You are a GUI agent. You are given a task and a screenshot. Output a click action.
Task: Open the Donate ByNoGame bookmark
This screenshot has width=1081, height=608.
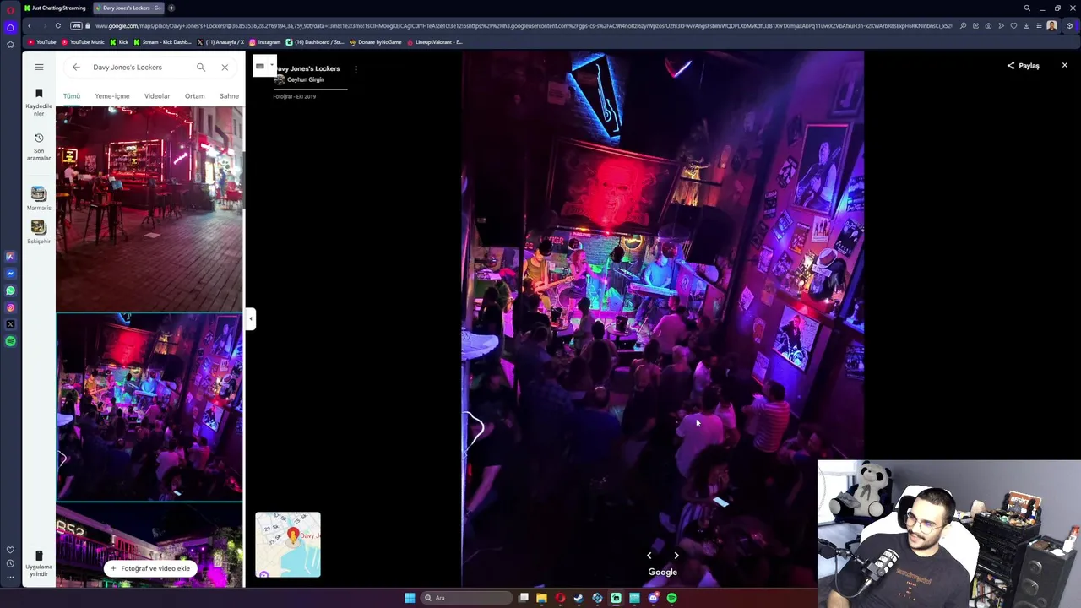(x=375, y=42)
